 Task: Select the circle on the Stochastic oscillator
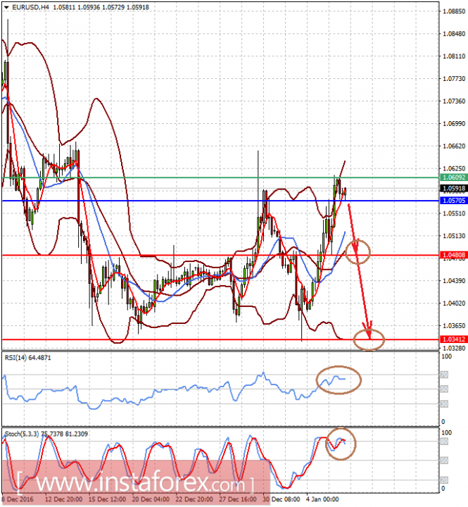[x=341, y=444]
